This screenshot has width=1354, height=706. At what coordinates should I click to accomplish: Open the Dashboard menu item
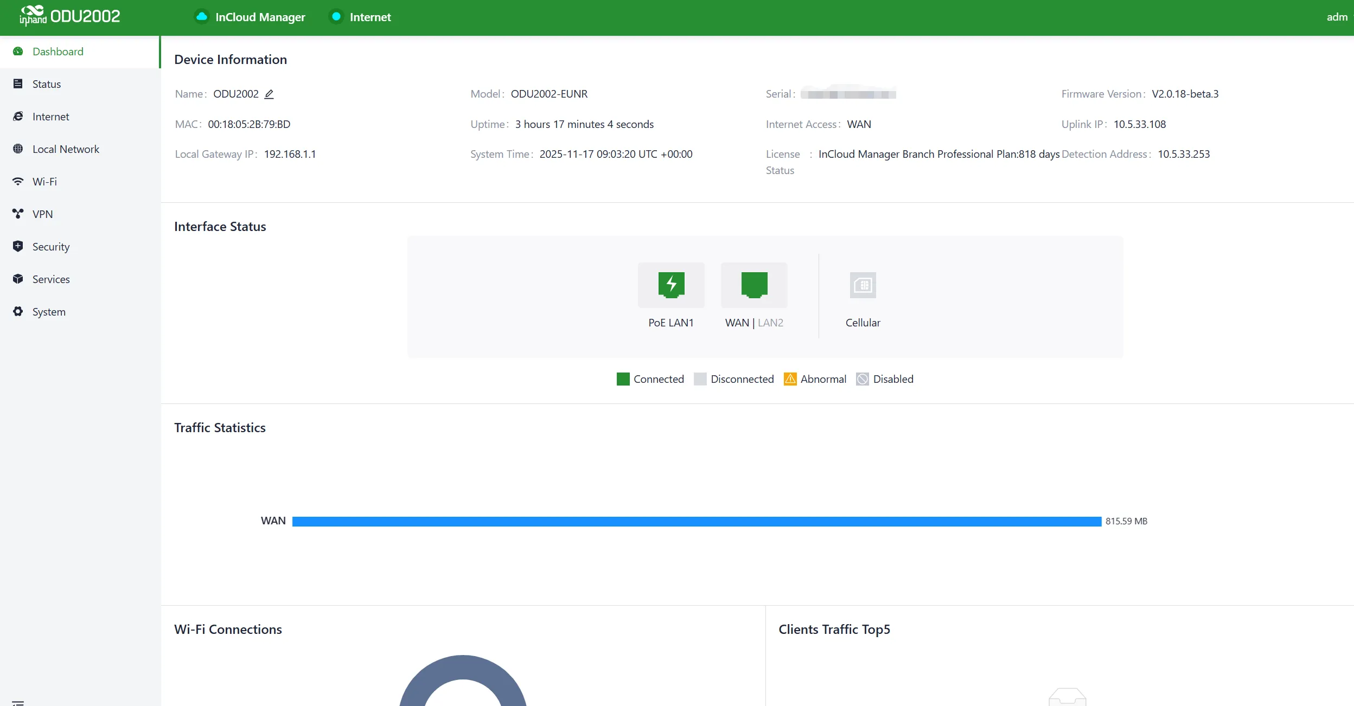point(80,52)
